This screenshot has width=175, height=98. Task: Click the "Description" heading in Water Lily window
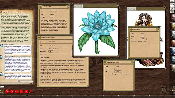point(45,58)
